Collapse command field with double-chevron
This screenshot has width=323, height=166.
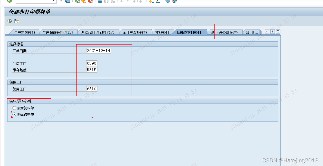[61, 1]
